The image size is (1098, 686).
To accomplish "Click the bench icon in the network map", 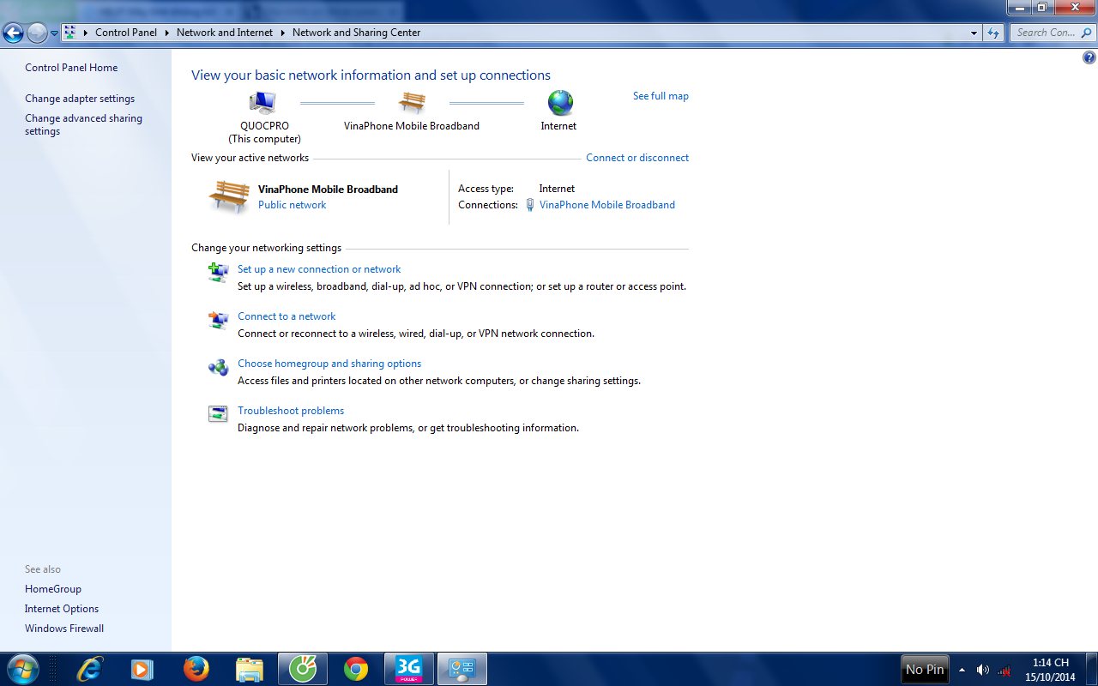I will click(x=412, y=103).
